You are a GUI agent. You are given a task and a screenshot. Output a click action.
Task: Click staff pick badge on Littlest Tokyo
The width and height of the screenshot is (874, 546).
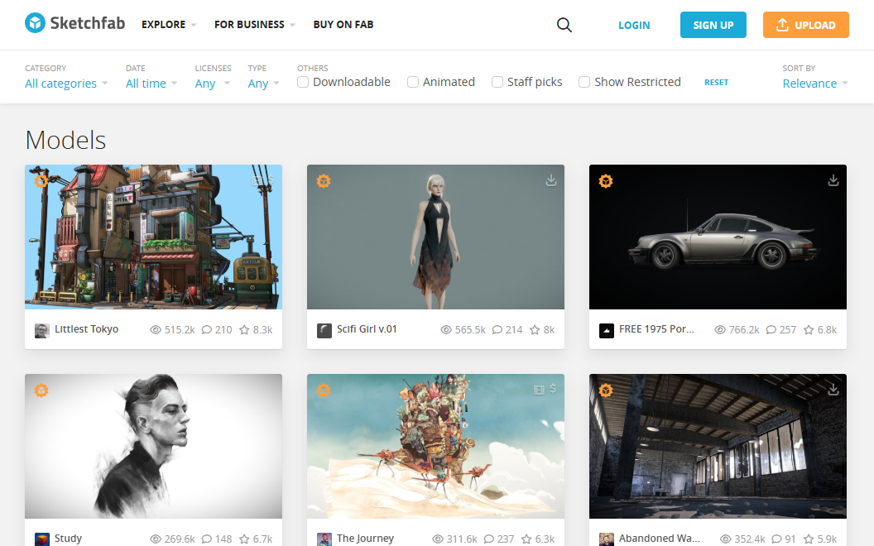click(41, 181)
